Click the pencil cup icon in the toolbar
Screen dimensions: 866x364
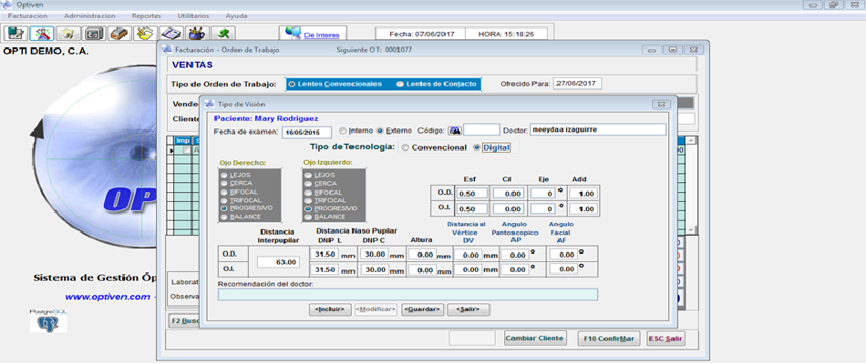click(x=195, y=34)
